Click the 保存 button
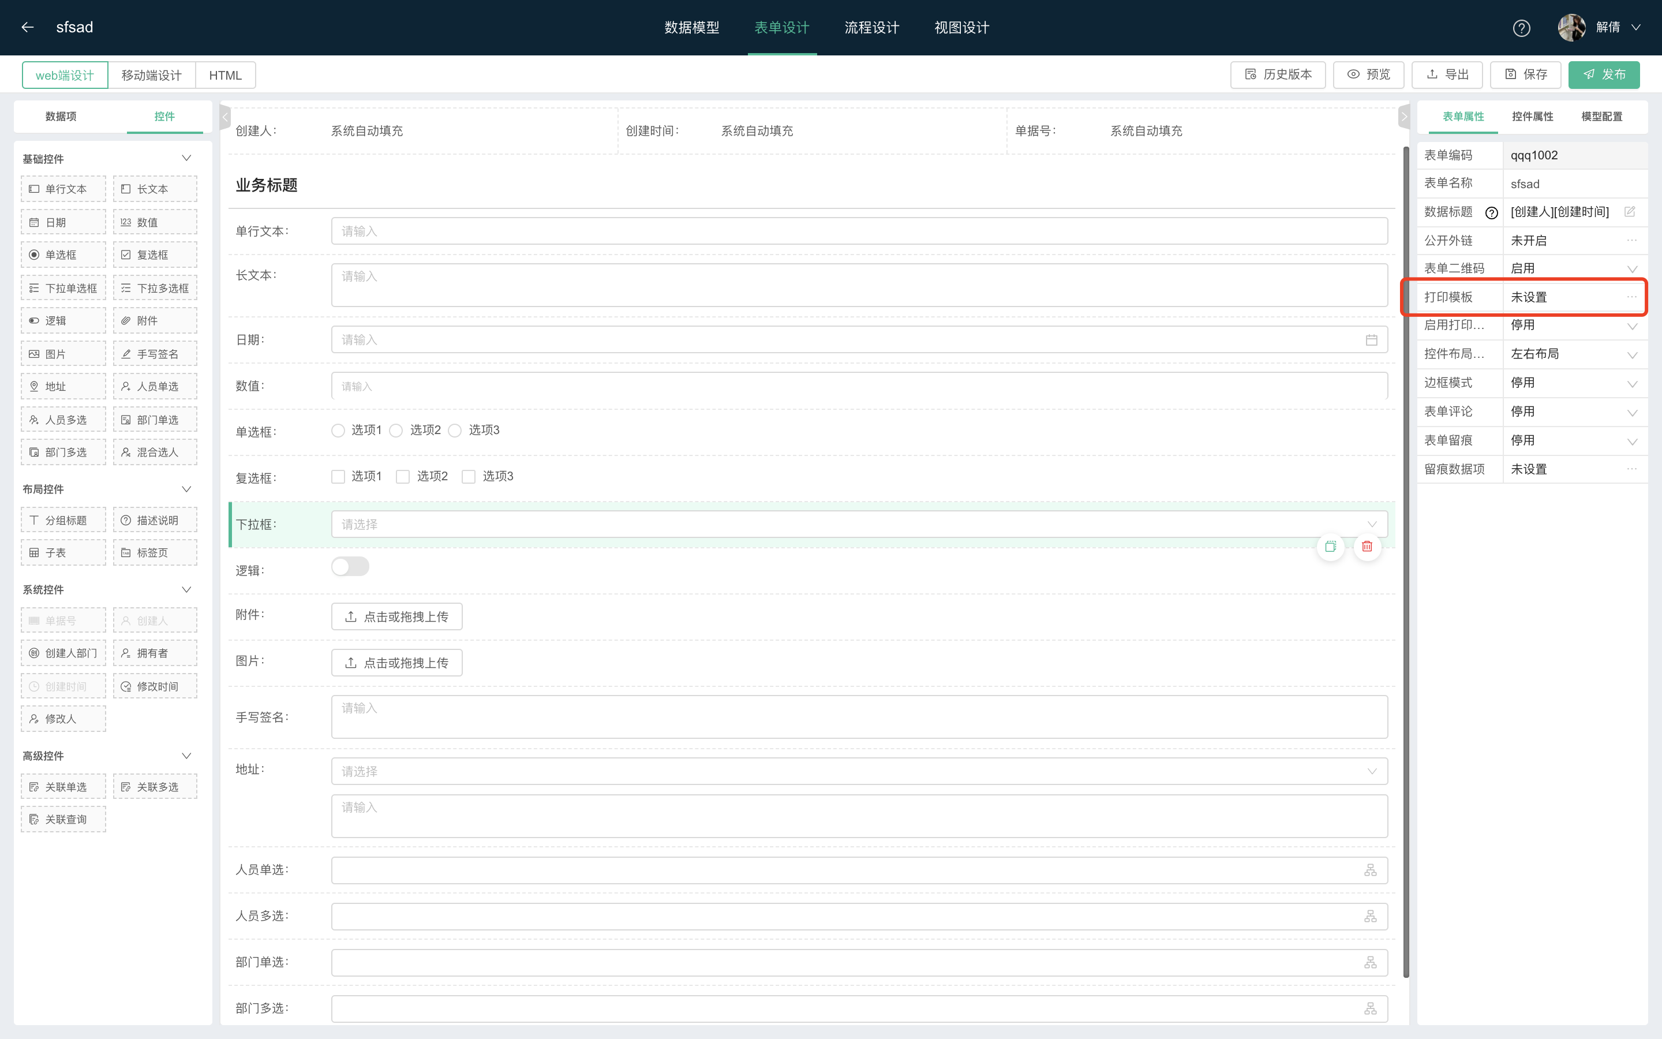The width and height of the screenshot is (1662, 1039). [1525, 74]
